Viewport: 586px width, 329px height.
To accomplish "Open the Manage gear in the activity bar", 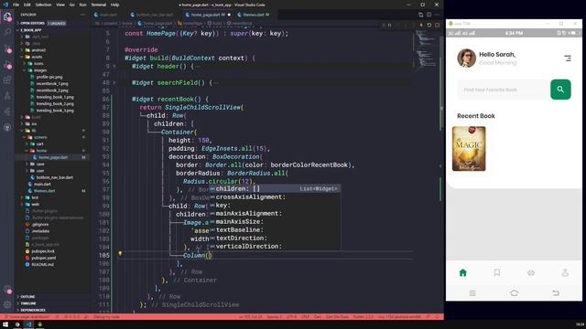I will [x=7, y=304].
